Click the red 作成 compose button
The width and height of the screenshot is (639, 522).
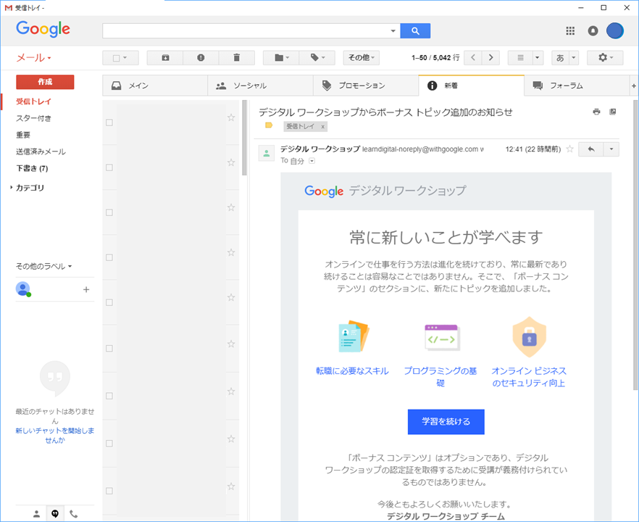tap(45, 82)
